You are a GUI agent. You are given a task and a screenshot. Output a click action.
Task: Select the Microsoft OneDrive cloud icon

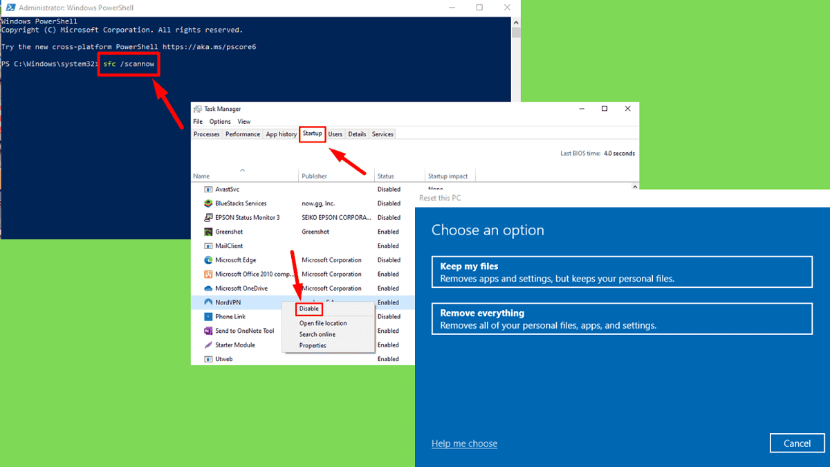208,289
